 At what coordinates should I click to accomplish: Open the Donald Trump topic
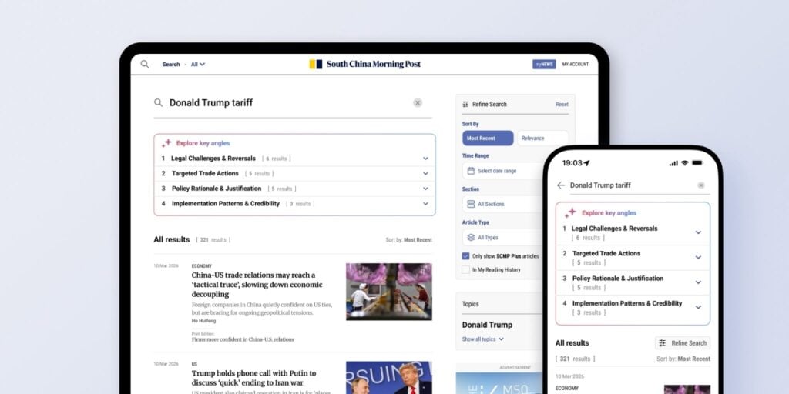point(487,326)
